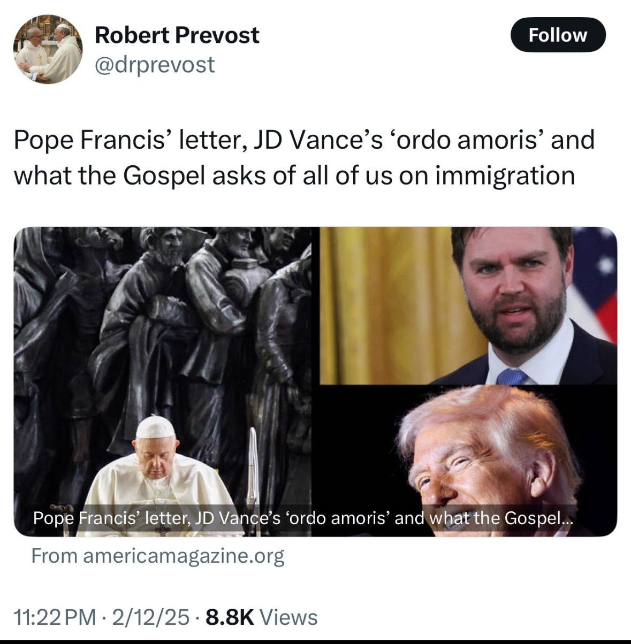Viewport: 631px width, 644px height.
Task: Follow the Robert Prevost account
Action: pos(558,35)
